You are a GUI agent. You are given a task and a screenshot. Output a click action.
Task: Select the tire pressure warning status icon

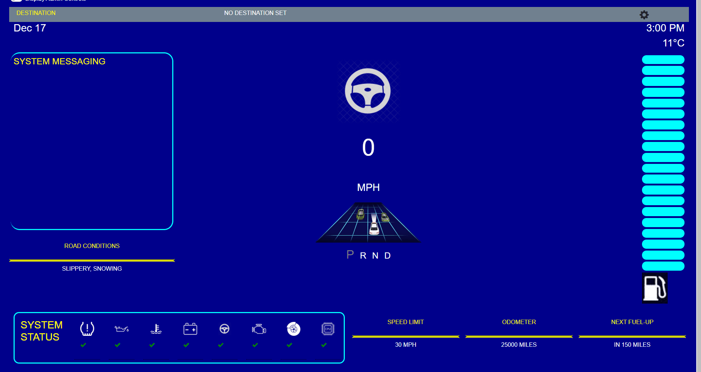pyautogui.click(x=87, y=329)
